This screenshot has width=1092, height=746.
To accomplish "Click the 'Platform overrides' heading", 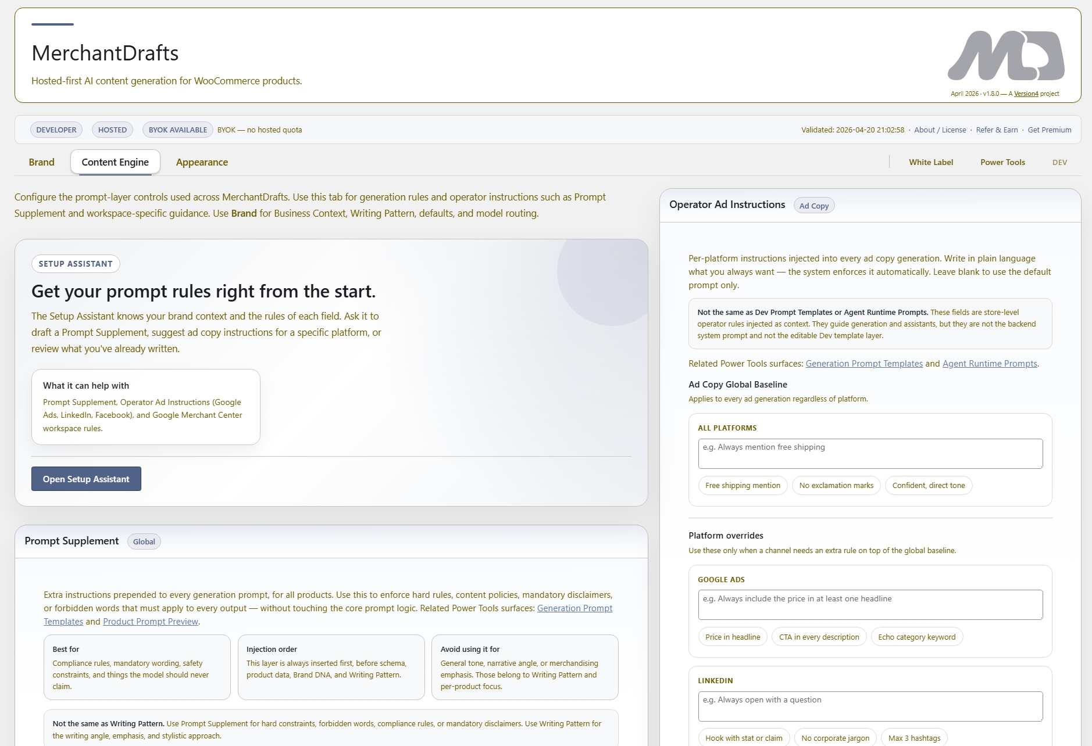I will (726, 536).
